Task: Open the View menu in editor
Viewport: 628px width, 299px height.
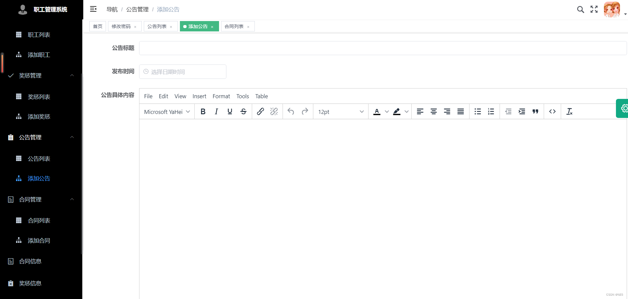Action: (x=180, y=96)
